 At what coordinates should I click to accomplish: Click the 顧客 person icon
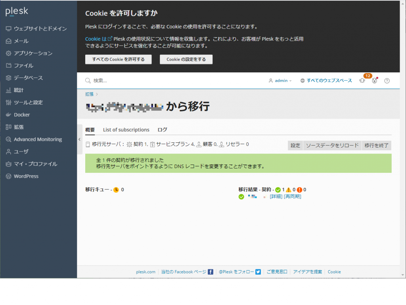coord(199,145)
